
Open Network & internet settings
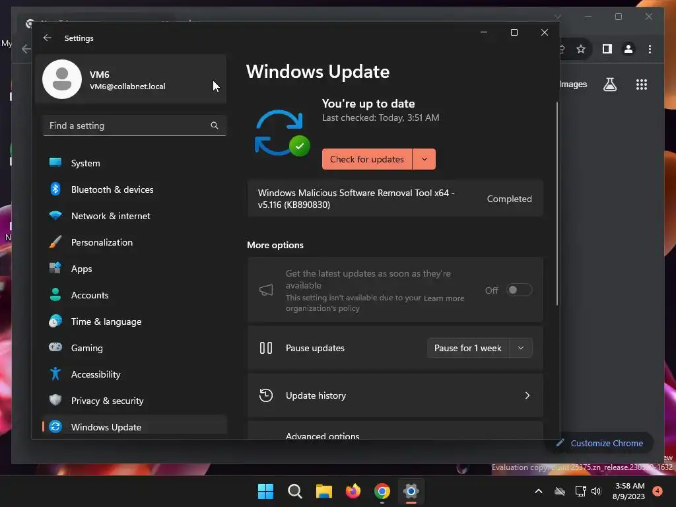[135, 216]
